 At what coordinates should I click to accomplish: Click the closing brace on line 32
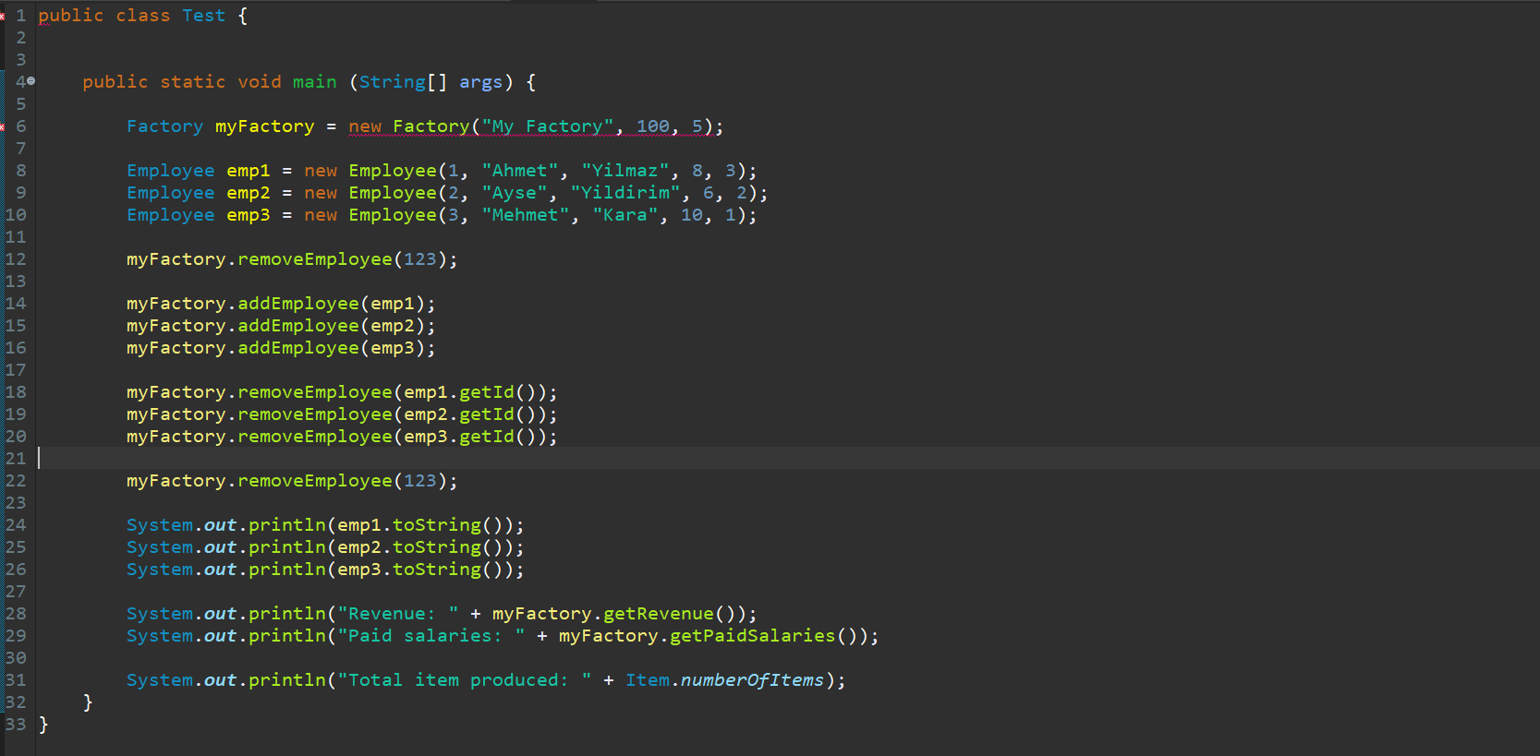pyautogui.click(x=88, y=702)
